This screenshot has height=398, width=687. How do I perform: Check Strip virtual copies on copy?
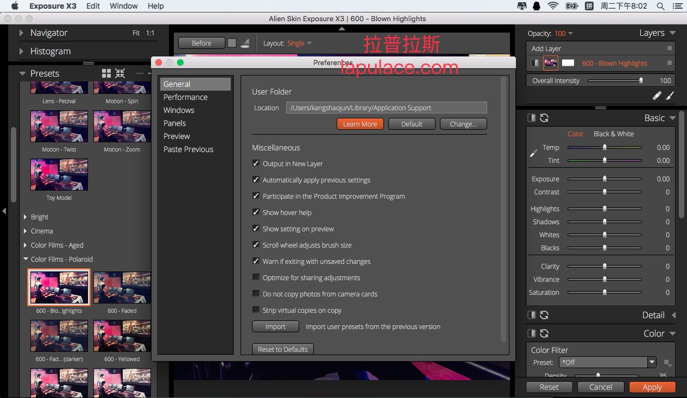coord(256,310)
